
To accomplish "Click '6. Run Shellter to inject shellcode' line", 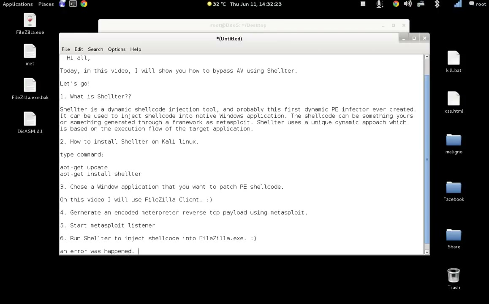I will point(158,238).
